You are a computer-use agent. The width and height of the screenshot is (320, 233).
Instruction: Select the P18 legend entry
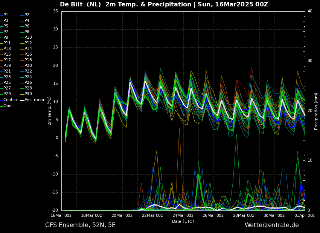[26, 60]
